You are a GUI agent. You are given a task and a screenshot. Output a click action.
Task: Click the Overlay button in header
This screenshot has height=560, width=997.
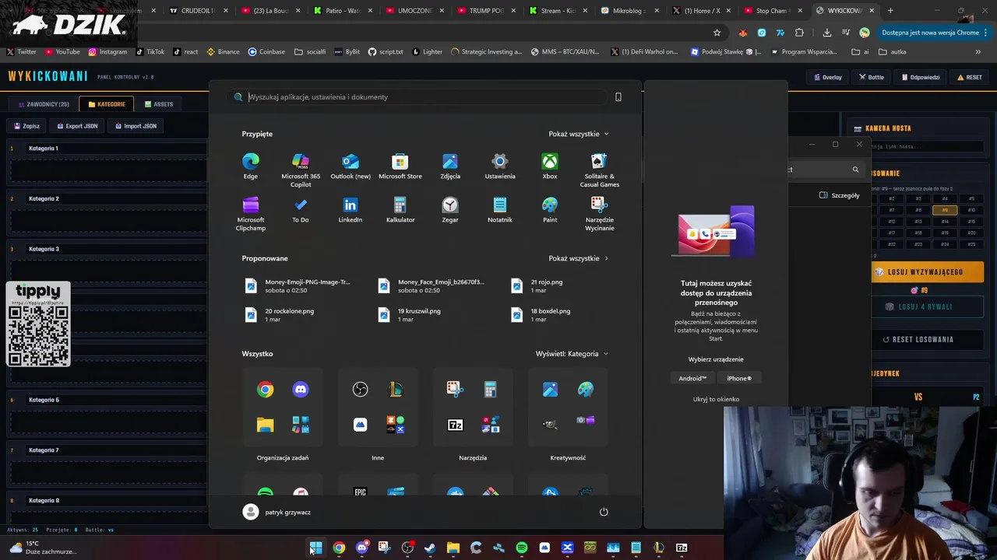click(827, 78)
